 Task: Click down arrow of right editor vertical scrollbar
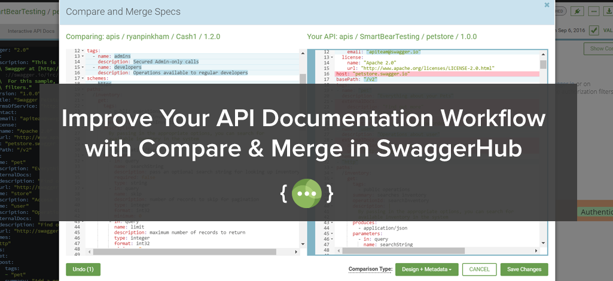click(x=544, y=243)
